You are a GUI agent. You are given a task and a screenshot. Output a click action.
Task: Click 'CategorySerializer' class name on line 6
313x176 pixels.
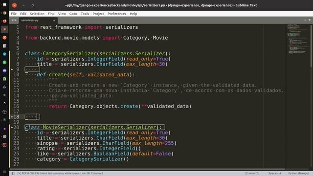(x=69, y=54)
